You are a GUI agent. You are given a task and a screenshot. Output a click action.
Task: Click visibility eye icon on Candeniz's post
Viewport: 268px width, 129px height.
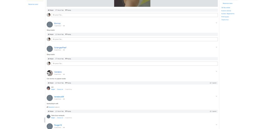tap(64, 74)
